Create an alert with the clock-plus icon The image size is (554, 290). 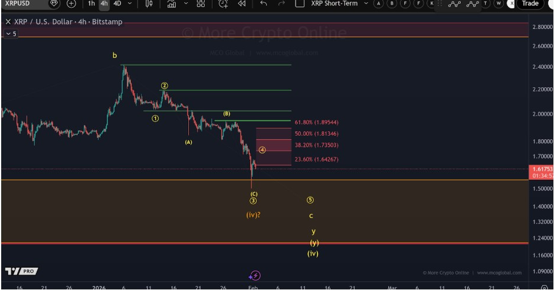(x=223, y=4)
